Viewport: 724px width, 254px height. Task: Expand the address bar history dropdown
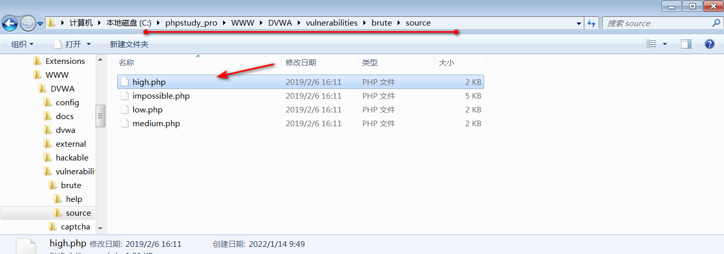pos(579,23)
